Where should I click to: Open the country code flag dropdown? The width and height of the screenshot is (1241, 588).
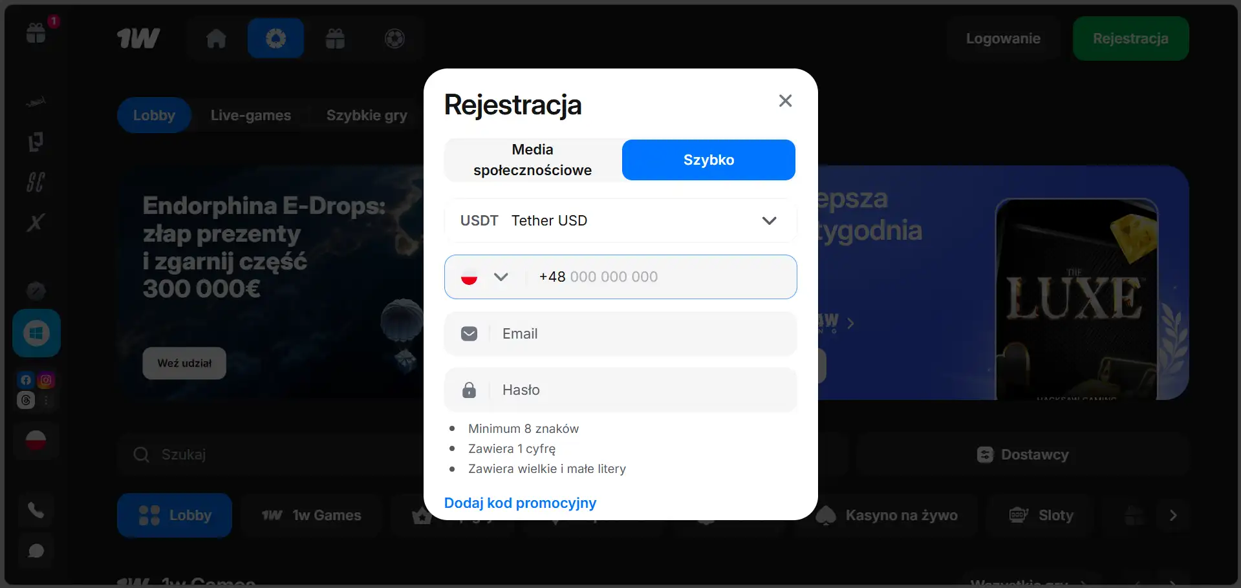coord(484,277)
